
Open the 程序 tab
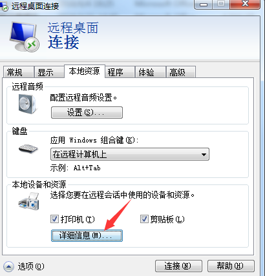tap(120, 72)
